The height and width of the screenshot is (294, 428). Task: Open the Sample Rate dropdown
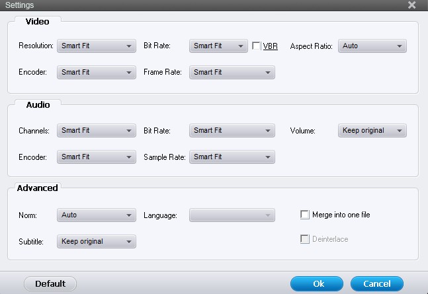tap(232, 157)
